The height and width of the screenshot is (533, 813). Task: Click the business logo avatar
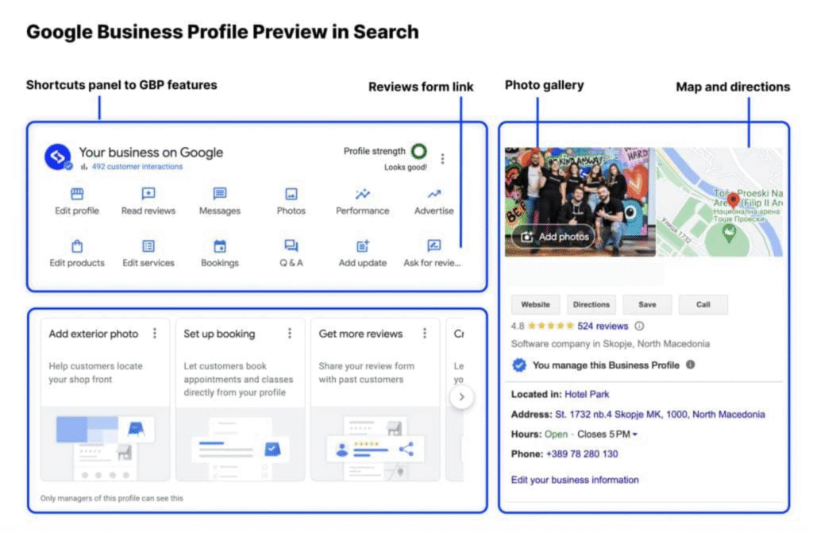click(x=58, y=156)
